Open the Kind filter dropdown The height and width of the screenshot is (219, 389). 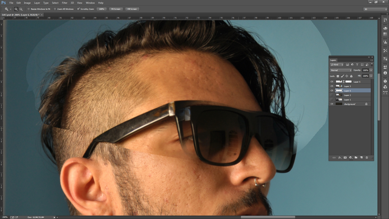337,64
